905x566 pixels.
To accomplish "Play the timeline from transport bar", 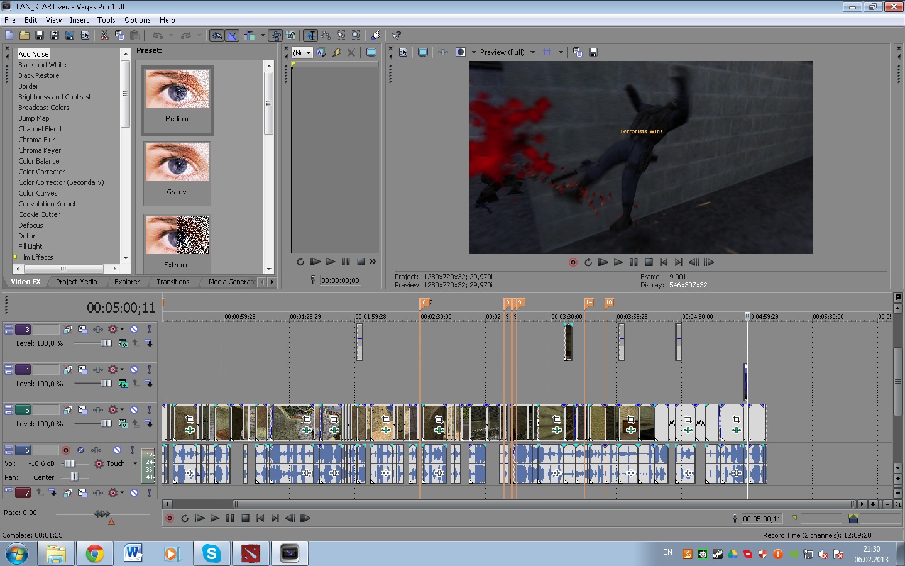I will [x=215, y=518].
